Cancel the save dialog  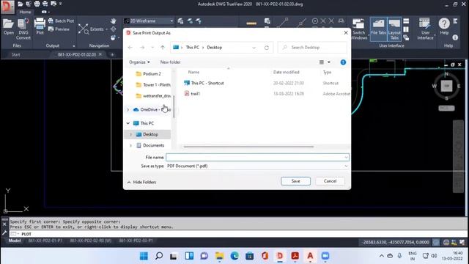tap(330, 181)
